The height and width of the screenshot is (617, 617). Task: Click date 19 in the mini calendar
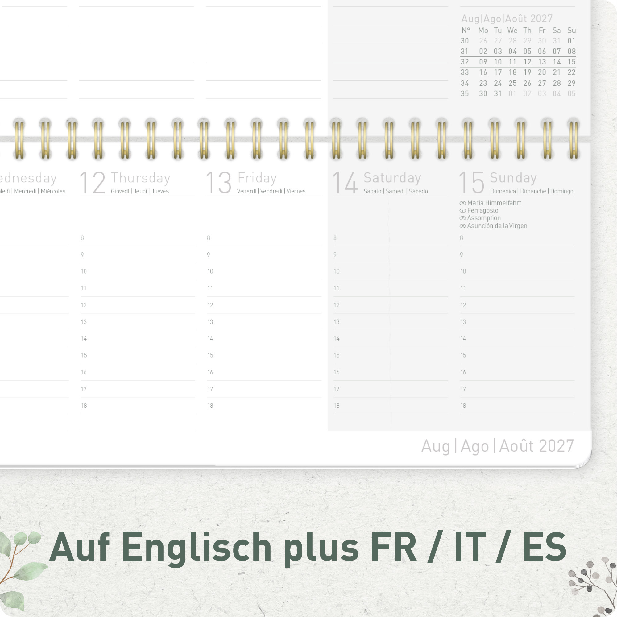527,72
